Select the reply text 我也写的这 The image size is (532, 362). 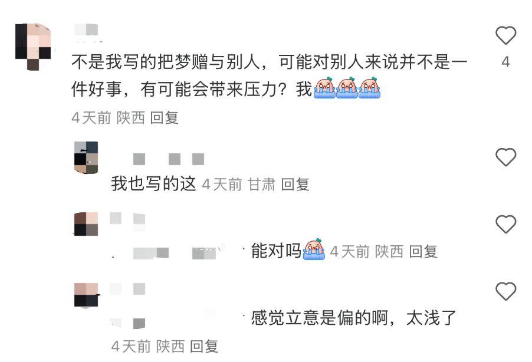point(154,183)
